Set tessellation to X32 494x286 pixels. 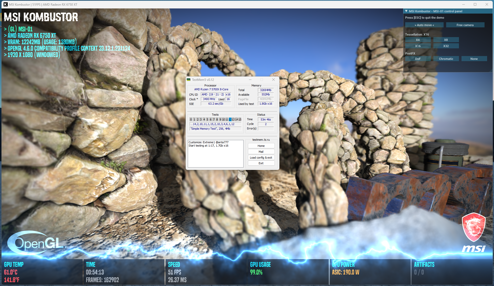click(x=446, y=46)
